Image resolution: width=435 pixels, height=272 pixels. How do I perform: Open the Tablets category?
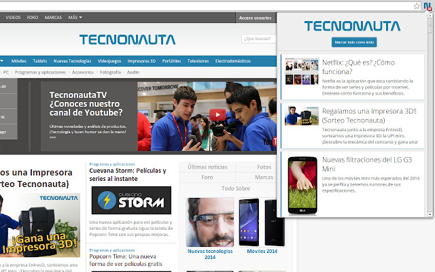(x=40, y=61)
